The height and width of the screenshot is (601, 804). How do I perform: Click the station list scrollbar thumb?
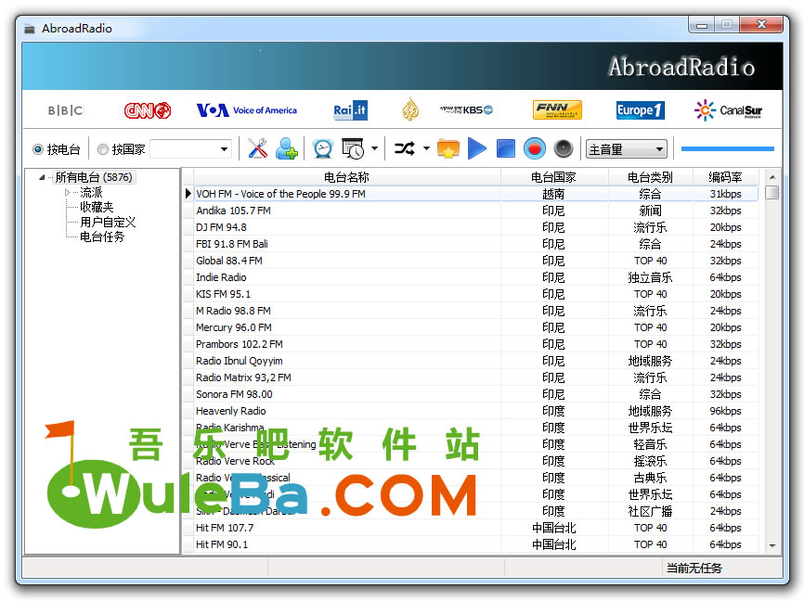[772, 193]
